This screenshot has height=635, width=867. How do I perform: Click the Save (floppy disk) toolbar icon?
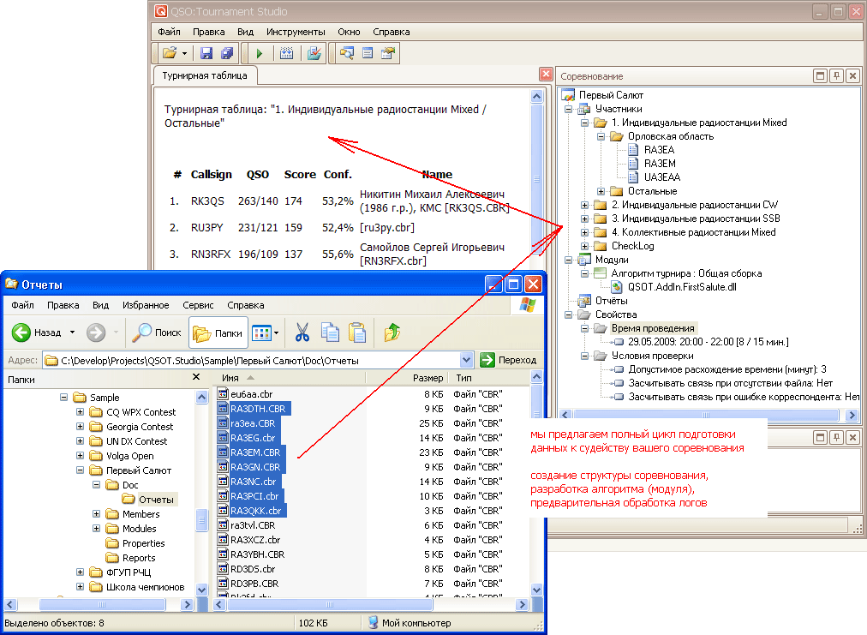pos(206,53)
